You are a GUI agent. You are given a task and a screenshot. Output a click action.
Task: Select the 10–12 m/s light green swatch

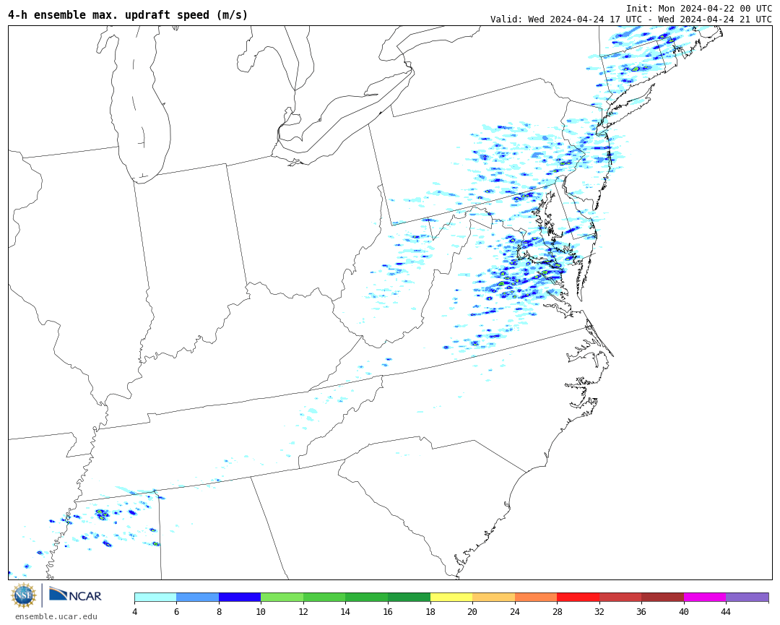[x=282, y=597]
